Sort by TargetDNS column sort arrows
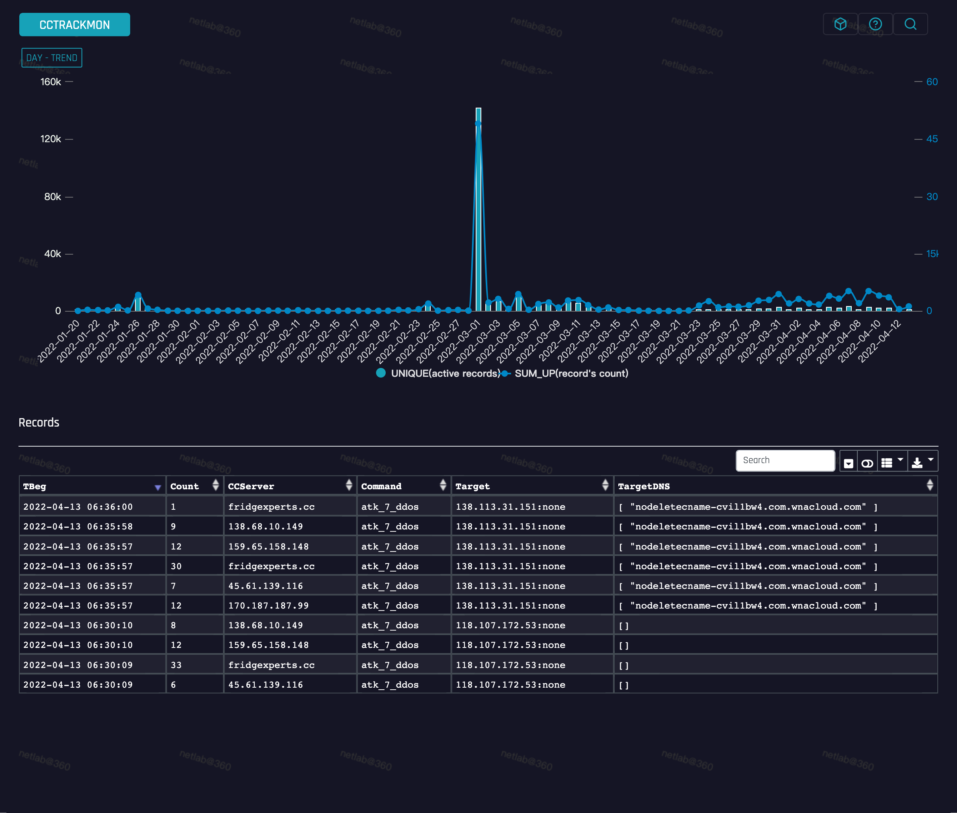The width and height of the screenshot is (957, 813). [930, 485]
